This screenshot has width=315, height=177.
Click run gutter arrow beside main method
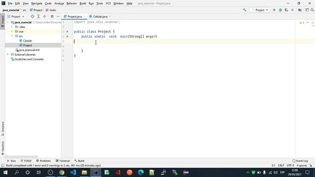point(67,36)
